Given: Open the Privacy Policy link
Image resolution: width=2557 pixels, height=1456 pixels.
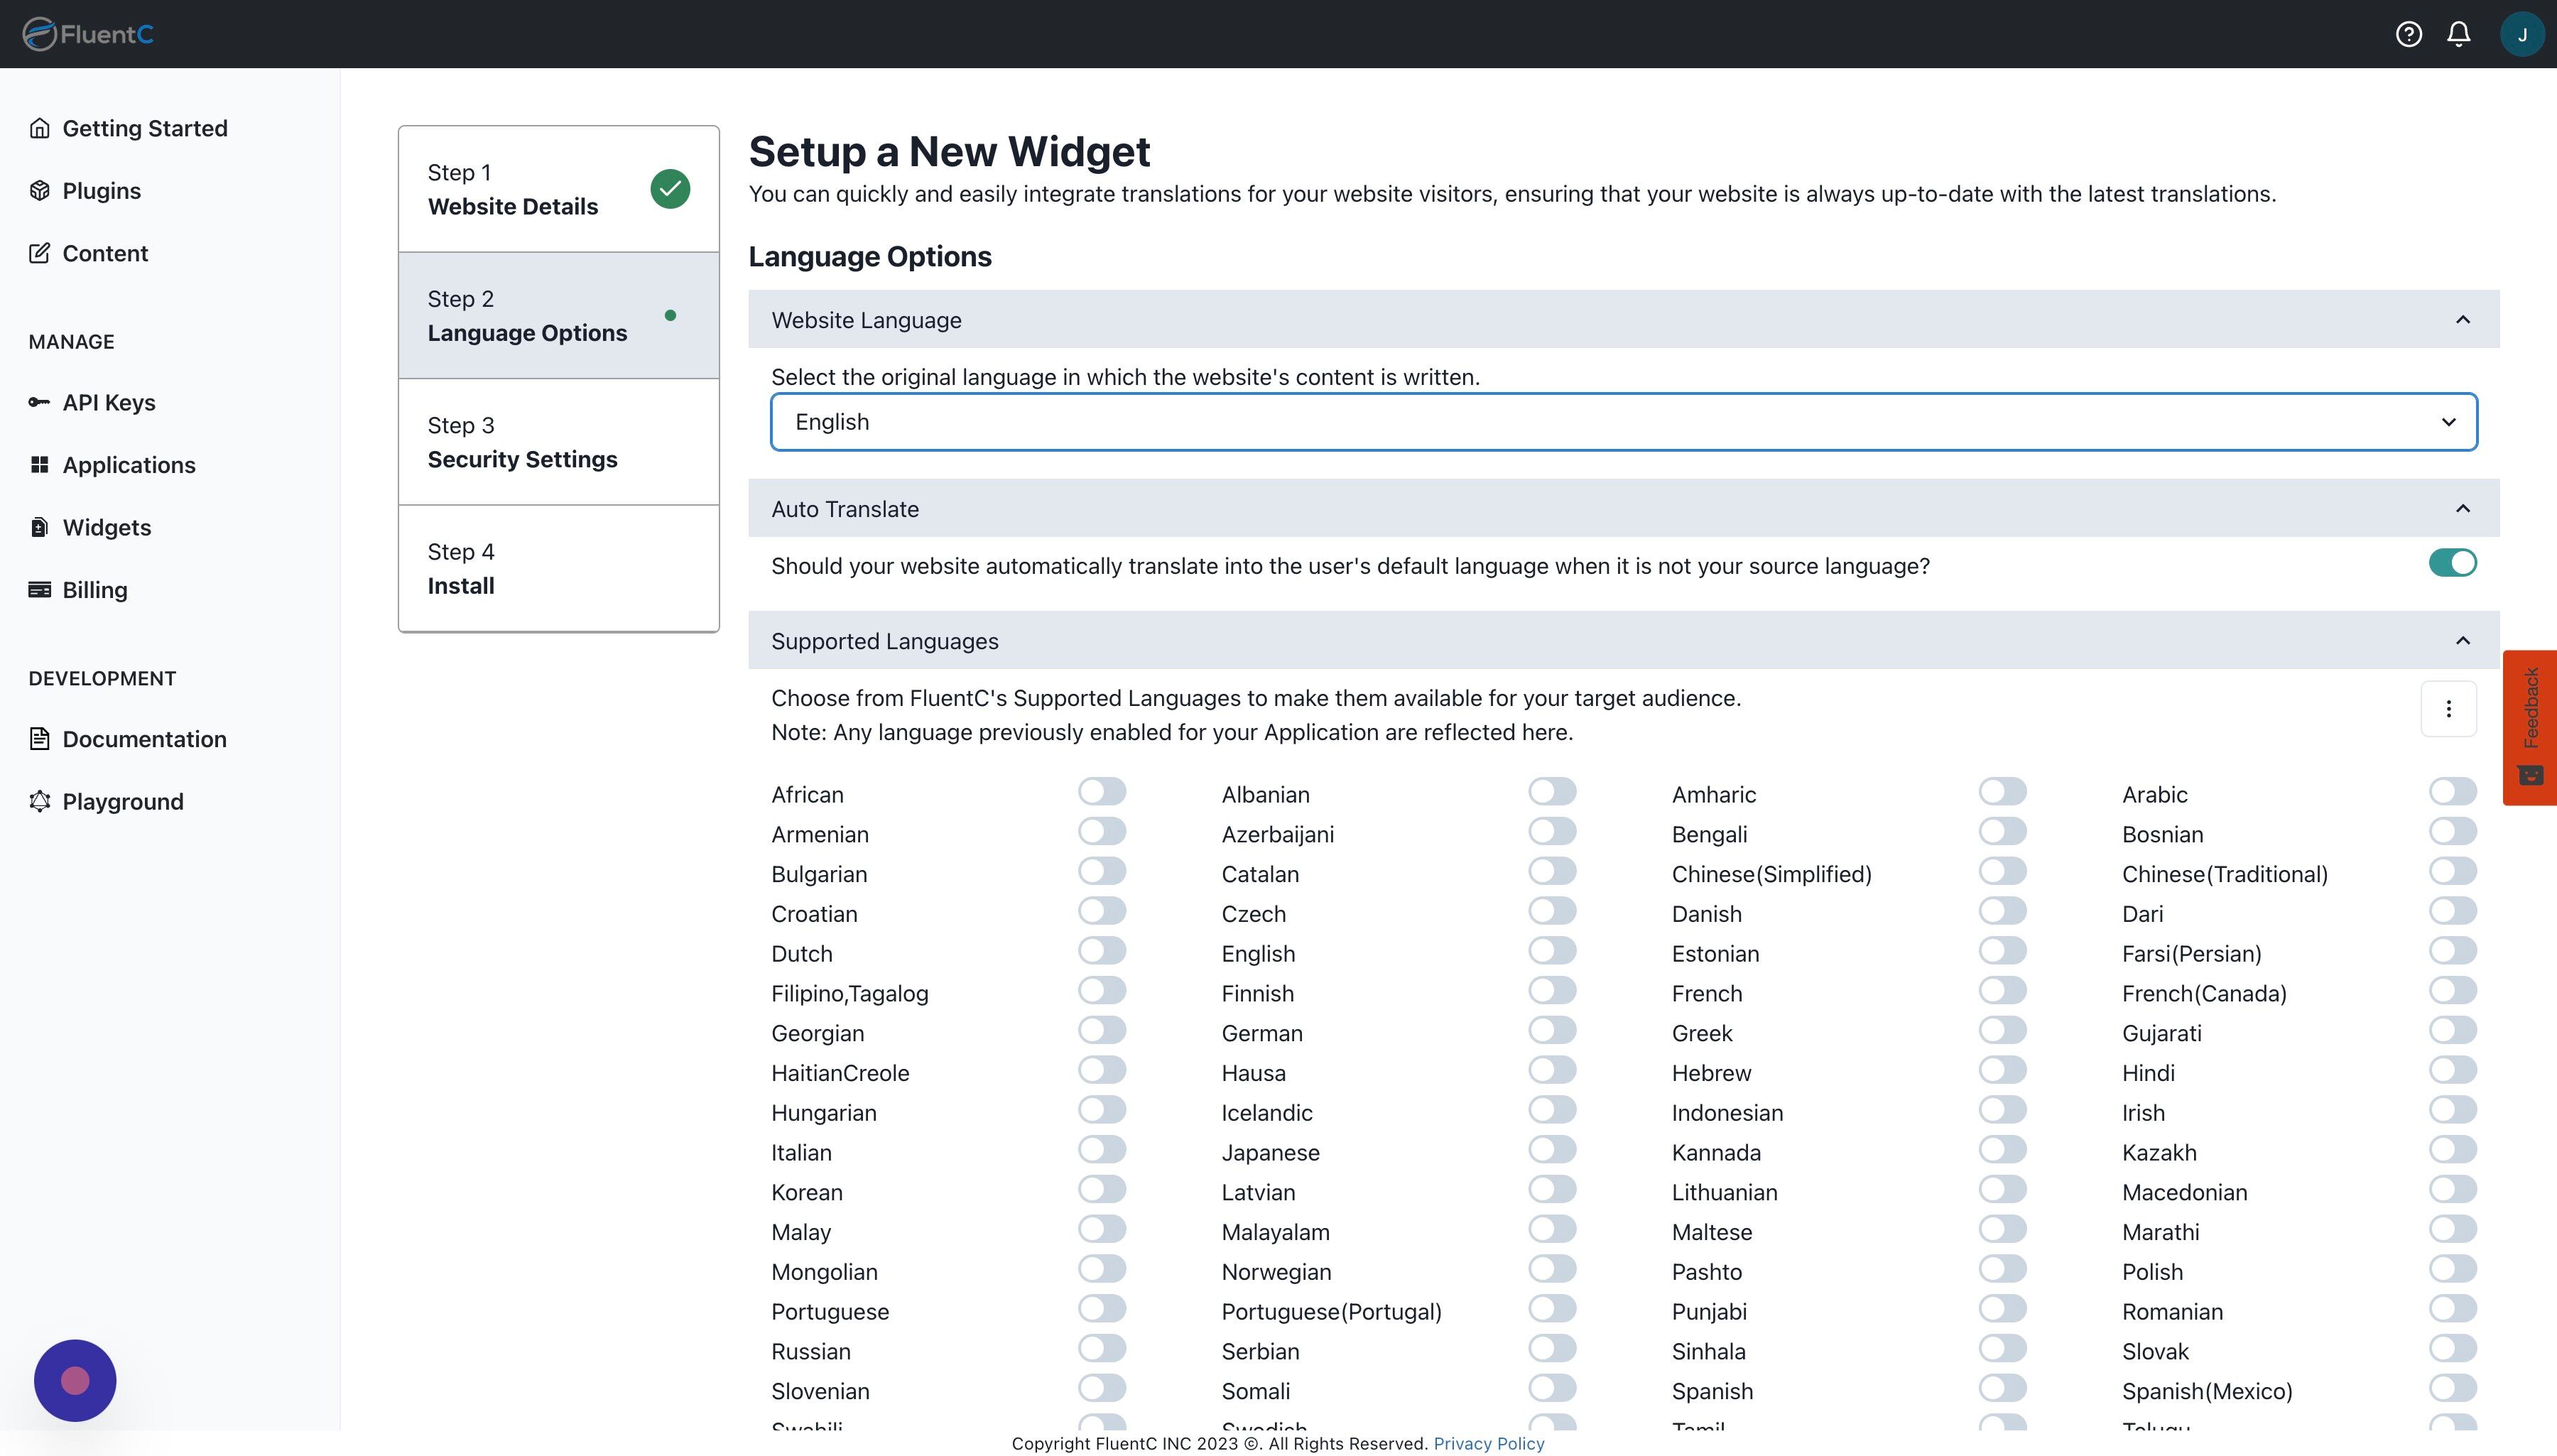Looking at the screenshot, I should click(x=1488, y=1443).
